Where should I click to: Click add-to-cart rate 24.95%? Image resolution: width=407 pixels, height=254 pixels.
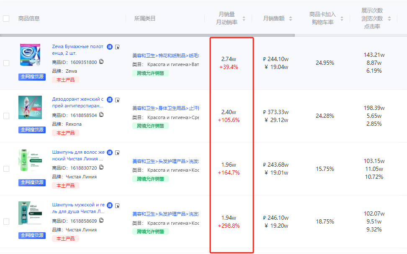(325, 63)
